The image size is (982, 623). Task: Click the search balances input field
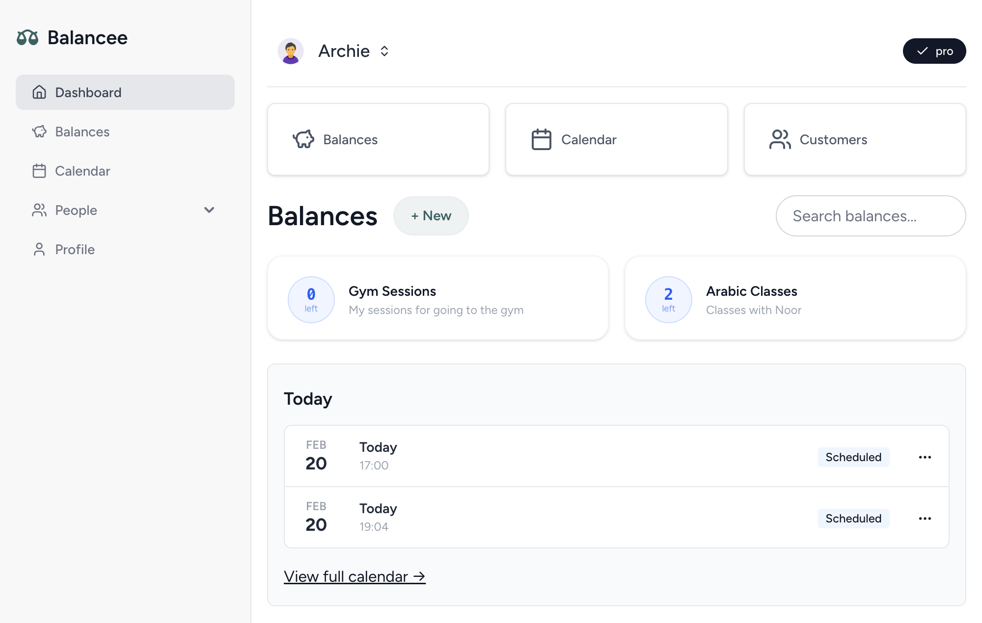(870, 216)
